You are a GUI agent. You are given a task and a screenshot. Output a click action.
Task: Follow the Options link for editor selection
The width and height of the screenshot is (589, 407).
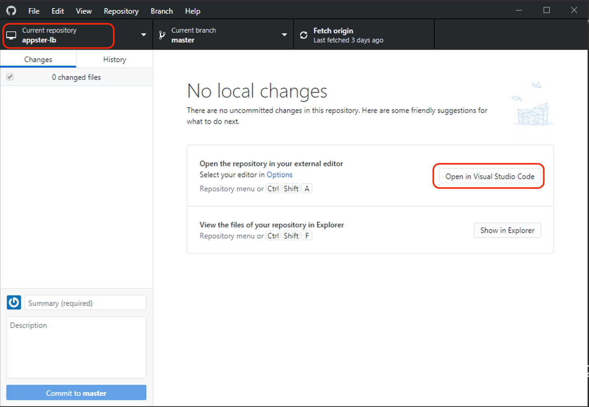click(279, 174)
